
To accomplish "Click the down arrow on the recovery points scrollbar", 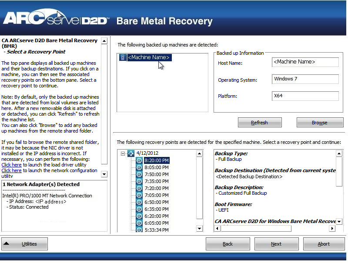I will pyautogui.click(x=199, y=228).
